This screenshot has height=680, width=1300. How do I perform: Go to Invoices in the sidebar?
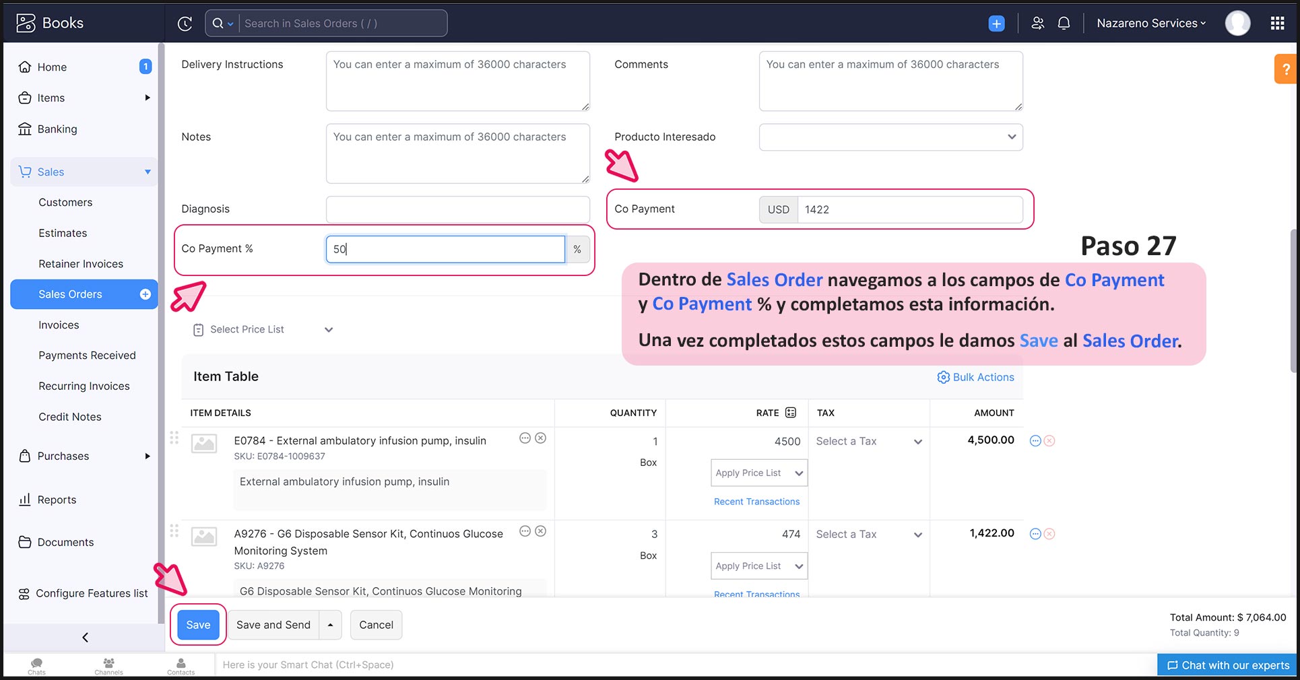click(x=59, y=325)
